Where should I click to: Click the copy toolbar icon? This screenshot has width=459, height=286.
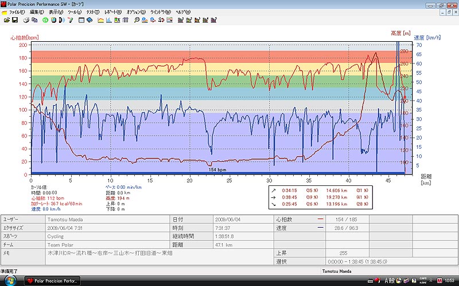pos(34,20)
